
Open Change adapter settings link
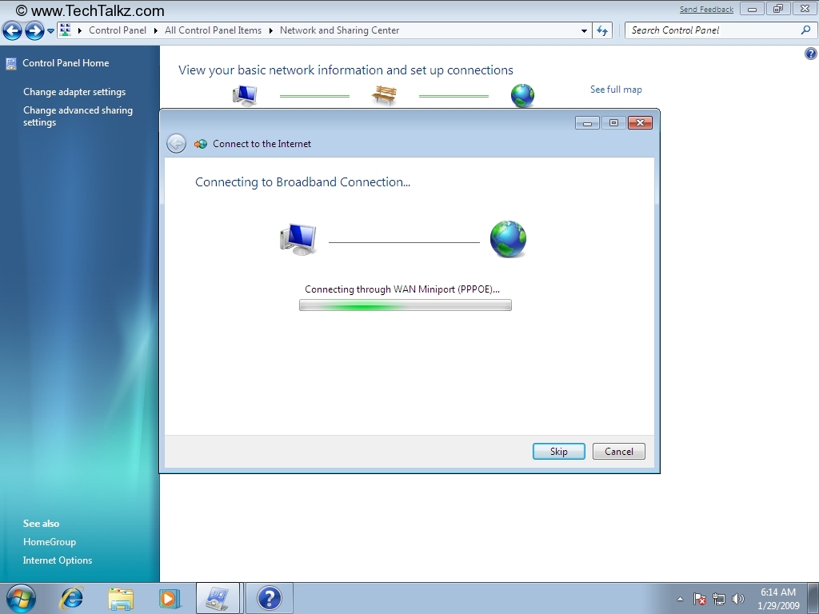(x=74, y=92)
